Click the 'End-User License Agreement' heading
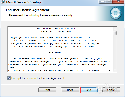This screenshot has height=97, width=125. tap(28, 10)
